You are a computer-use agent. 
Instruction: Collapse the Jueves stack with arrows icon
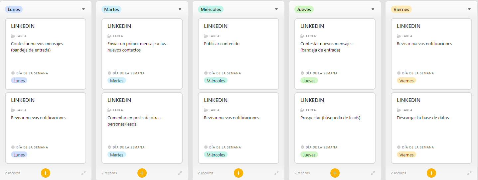(x=373, y=173)
